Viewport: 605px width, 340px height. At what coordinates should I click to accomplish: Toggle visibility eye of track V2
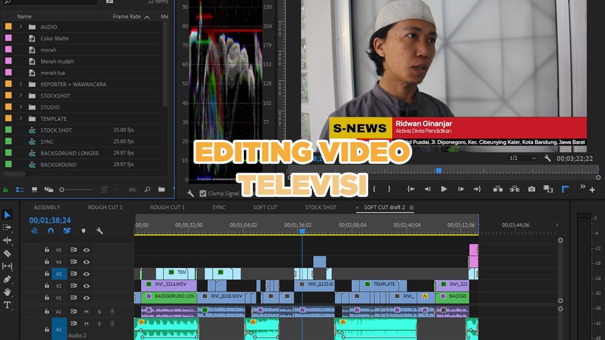86,286
